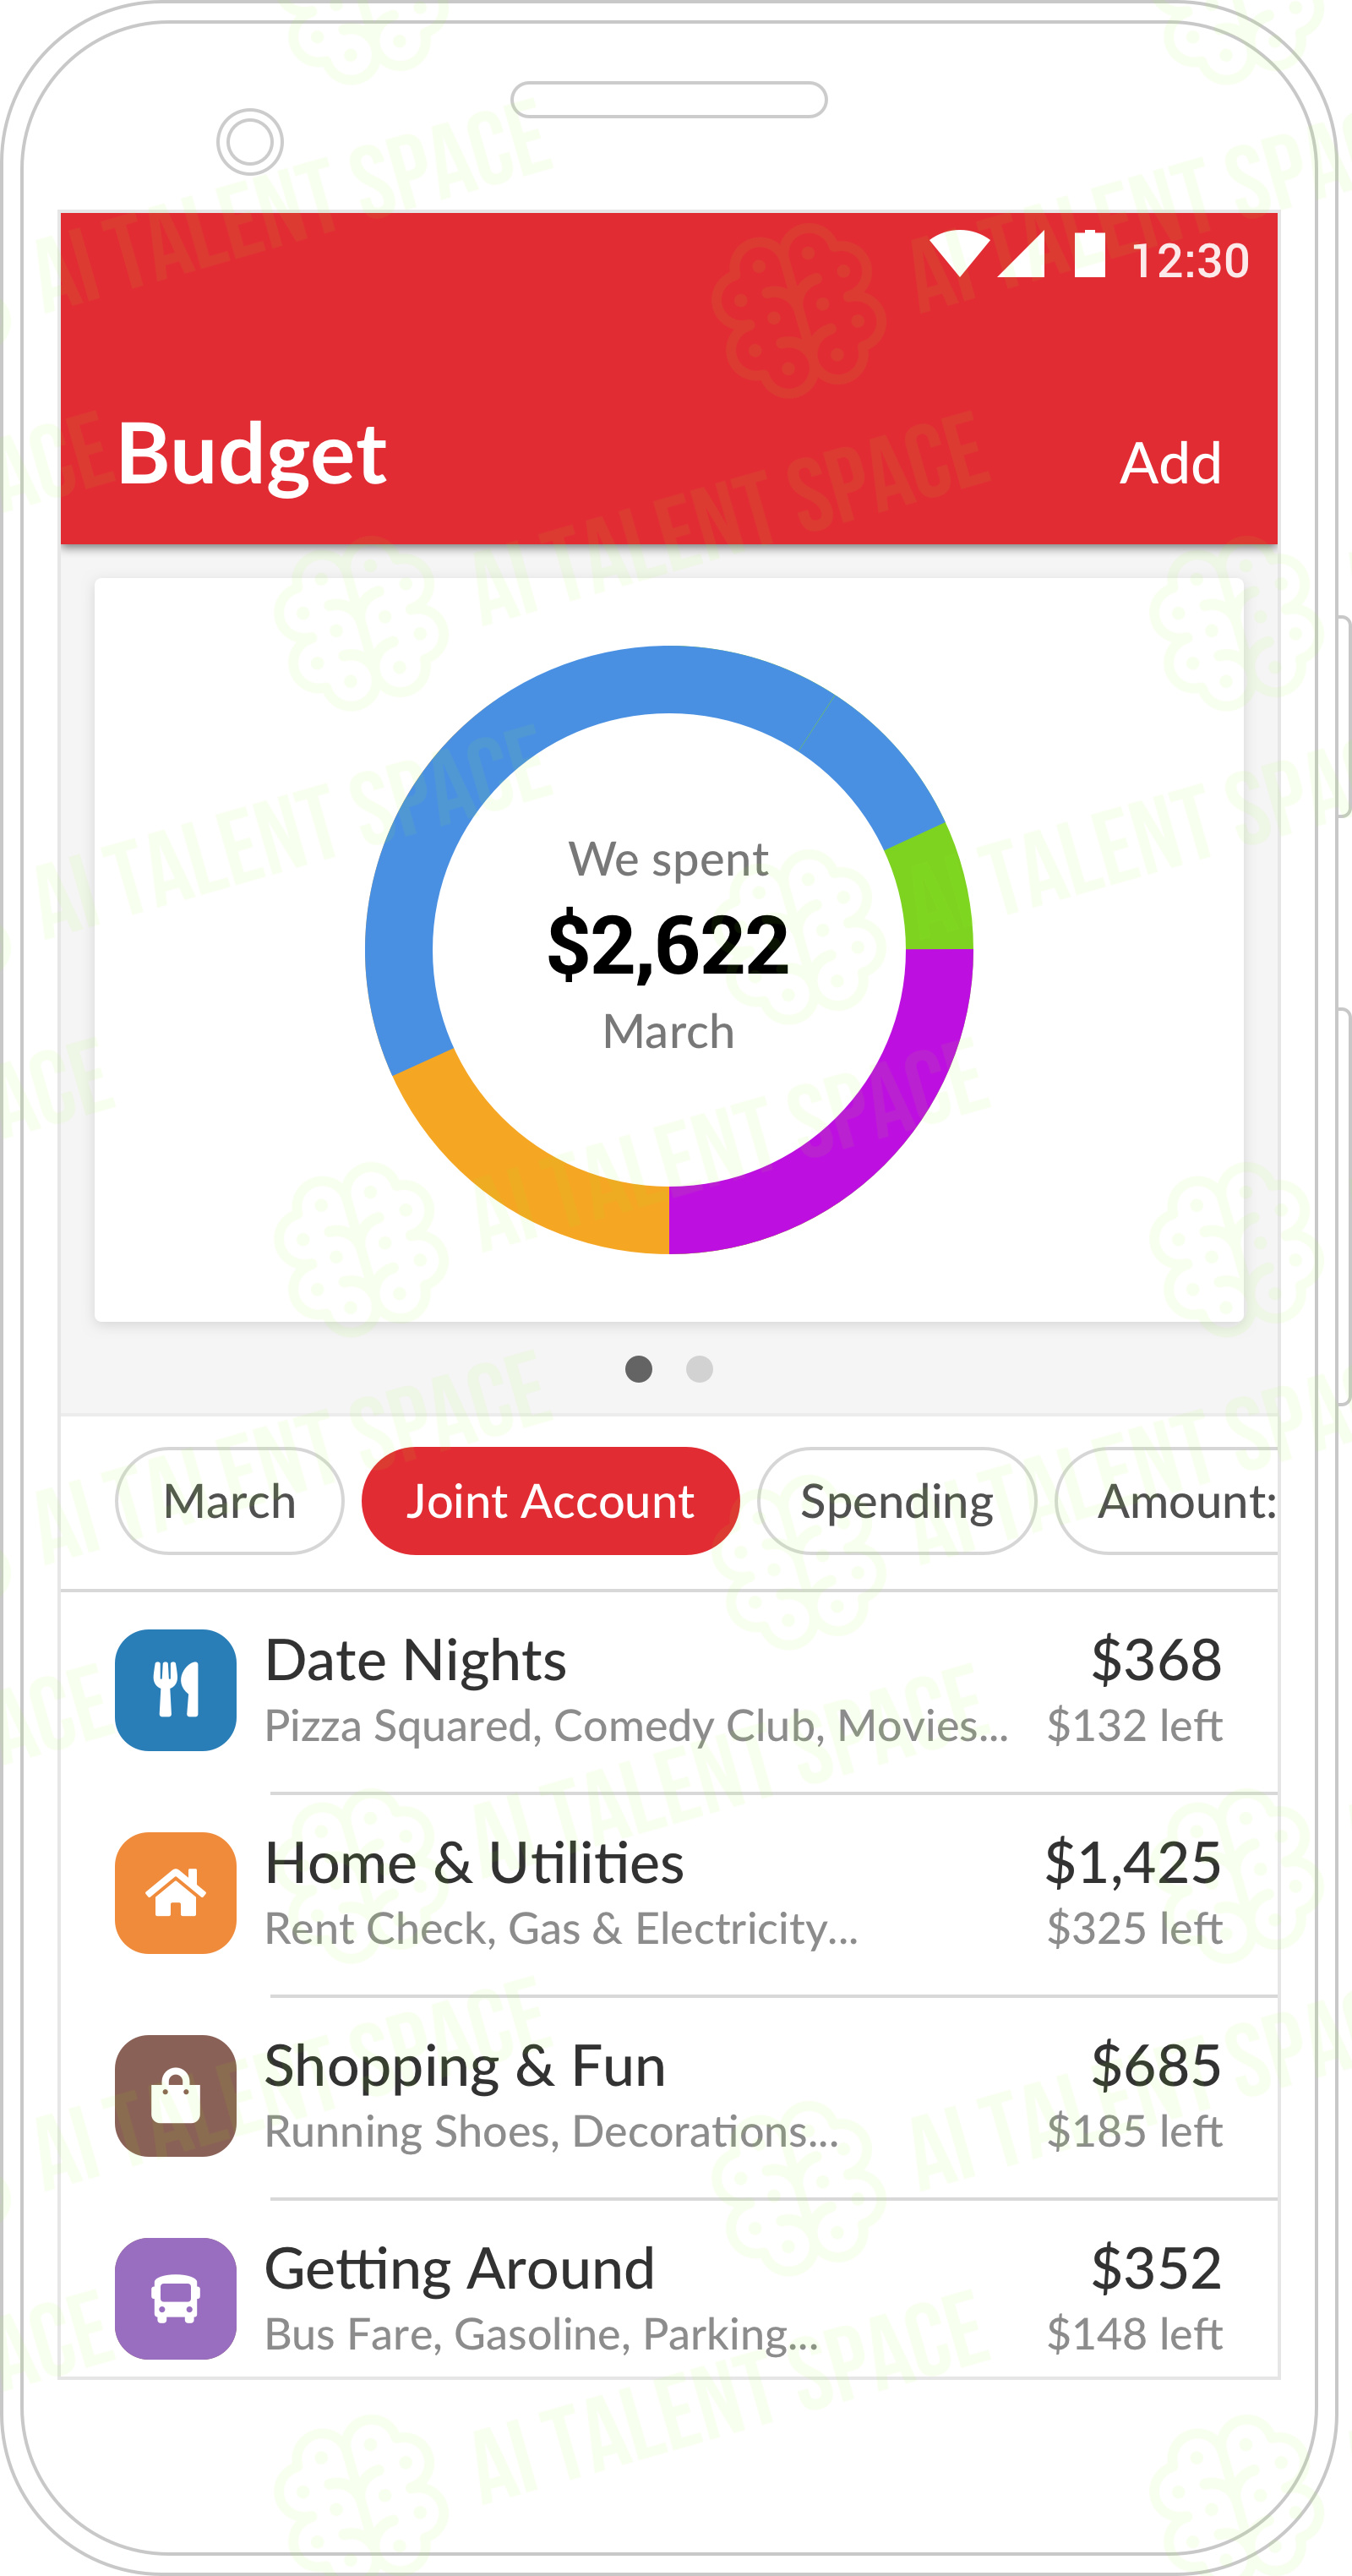Open the Shopping & Fun category row

point(670,2096)
